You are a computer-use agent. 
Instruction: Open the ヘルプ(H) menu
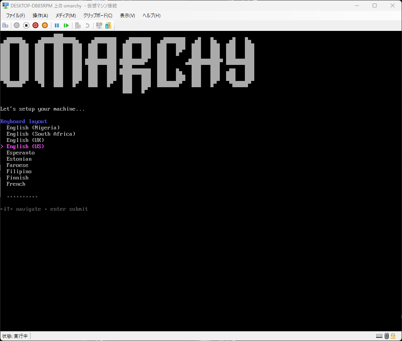(152, 16)
